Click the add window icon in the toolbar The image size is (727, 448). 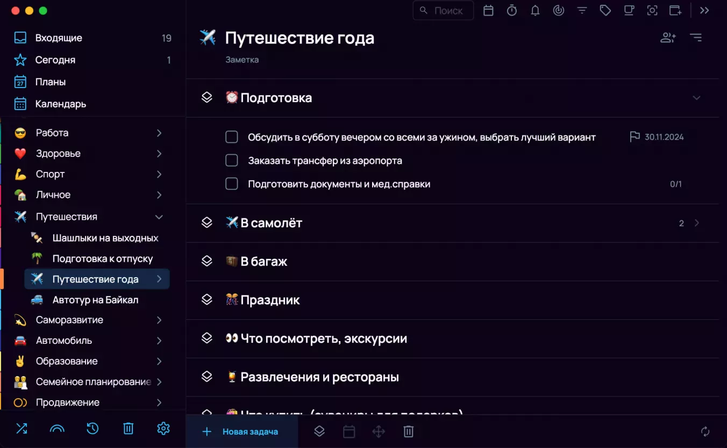coord(675,10)
